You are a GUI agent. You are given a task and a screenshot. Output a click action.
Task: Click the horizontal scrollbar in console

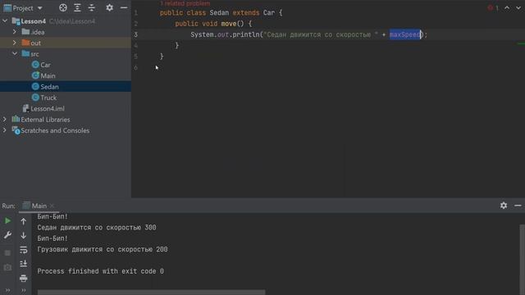(x=151, y=293)
